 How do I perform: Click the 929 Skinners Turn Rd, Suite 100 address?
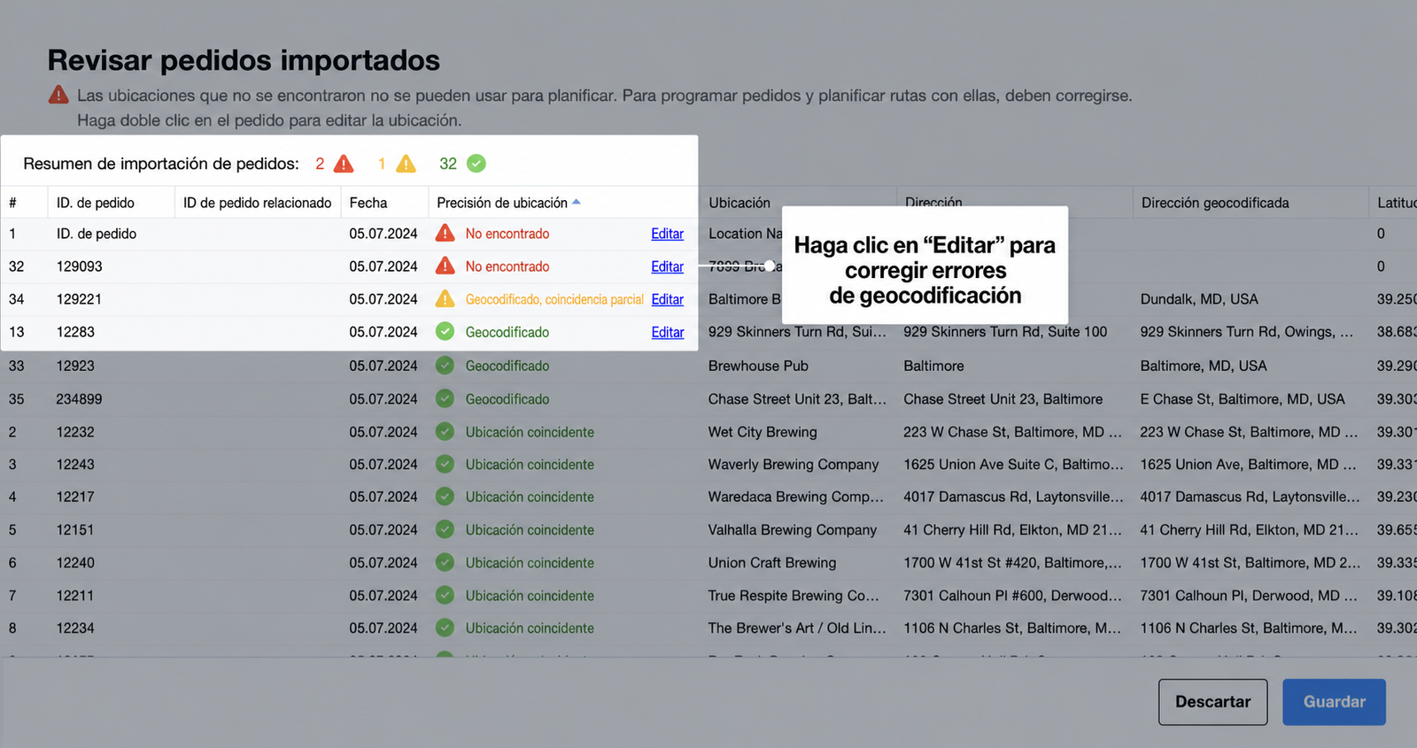pyautogui.click(x=1005, y=332)
